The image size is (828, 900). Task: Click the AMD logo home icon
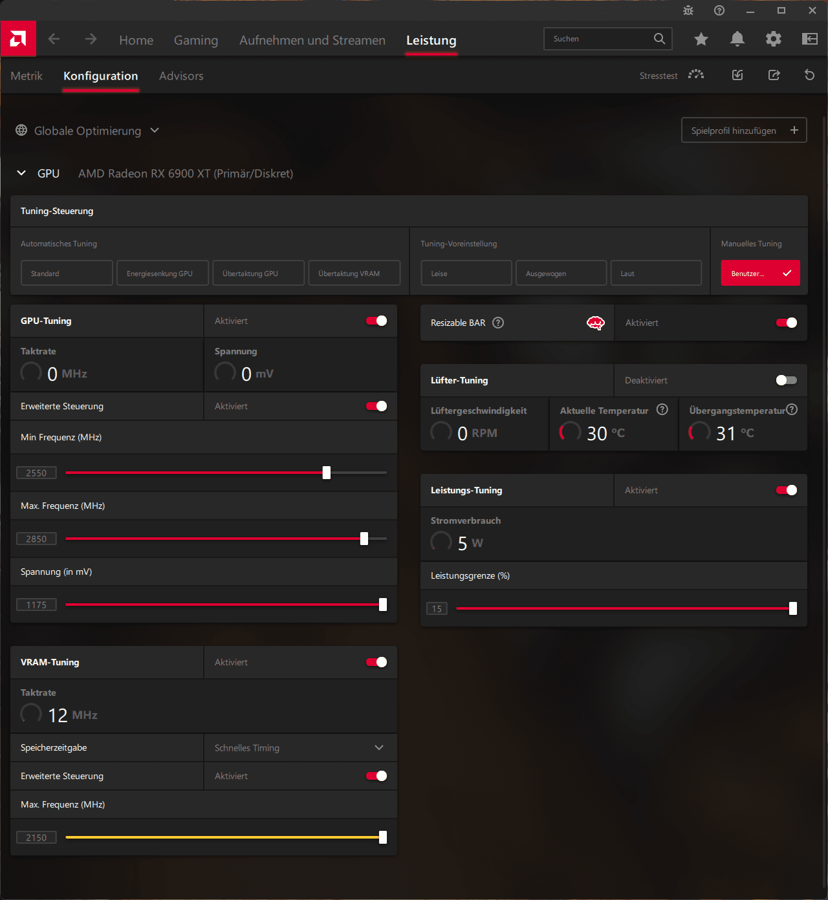[x=18, y=39]
